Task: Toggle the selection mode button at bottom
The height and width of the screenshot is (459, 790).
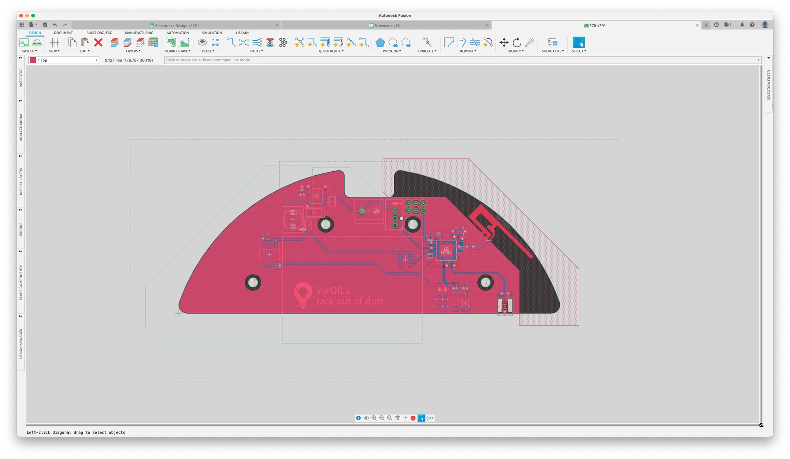Action: 421,418
